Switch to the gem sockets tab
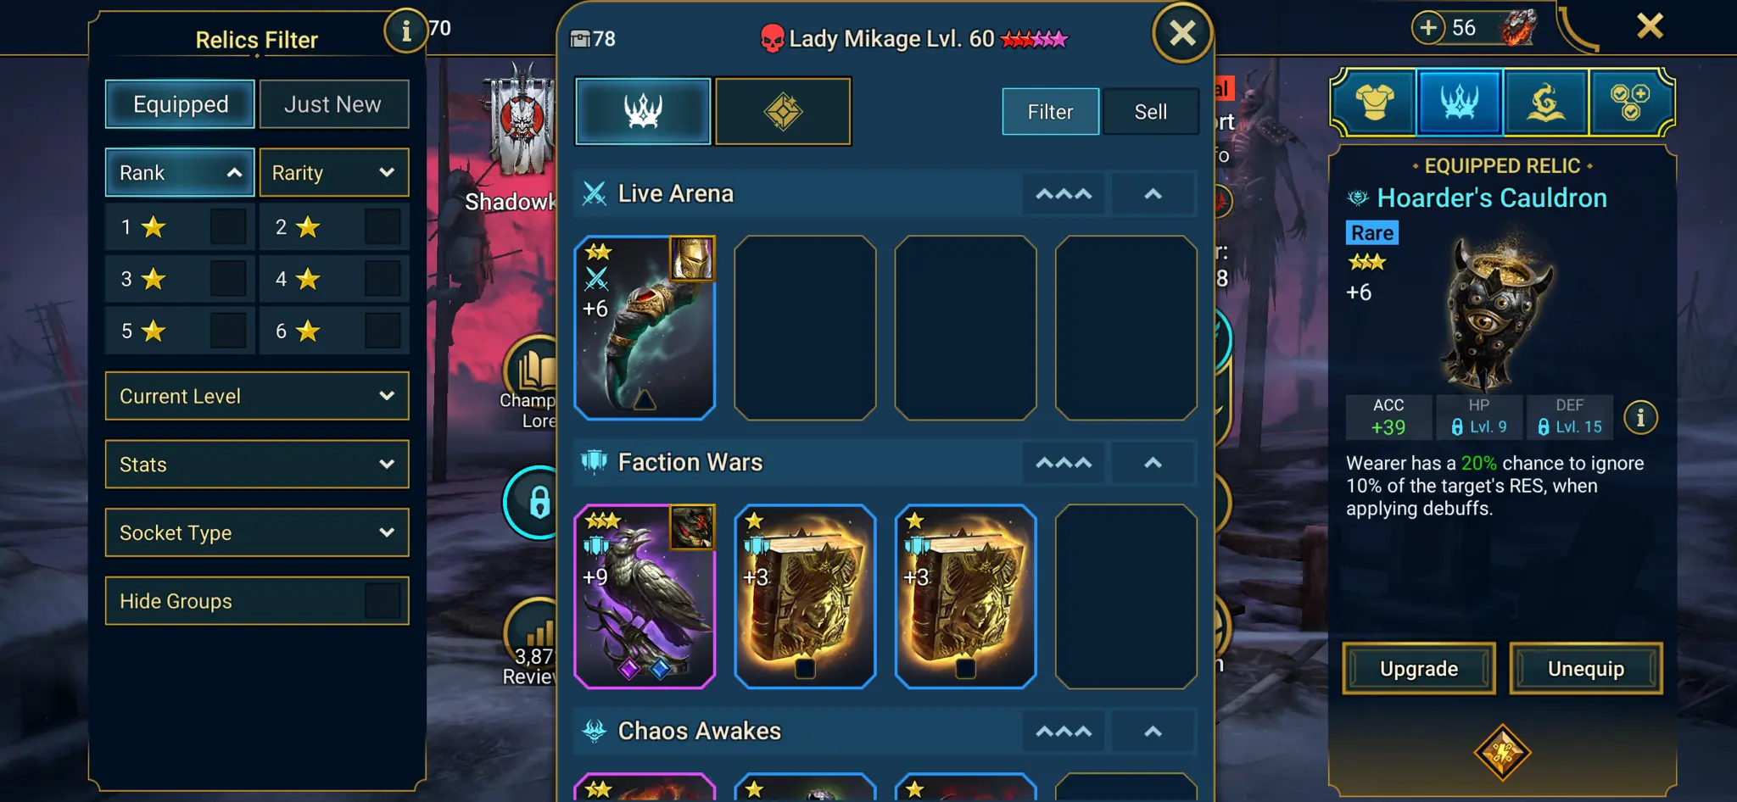The height and width of the screenshot is (802, 1737). [783, 111]
